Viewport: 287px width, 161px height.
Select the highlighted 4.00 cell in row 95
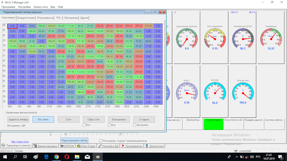click(12, 26)
